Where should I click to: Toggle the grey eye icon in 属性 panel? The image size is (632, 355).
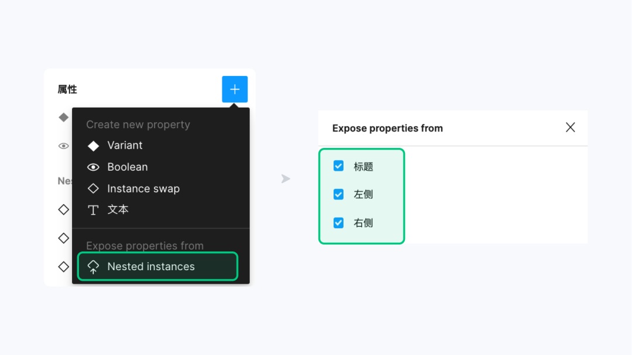tap(64, 146)
